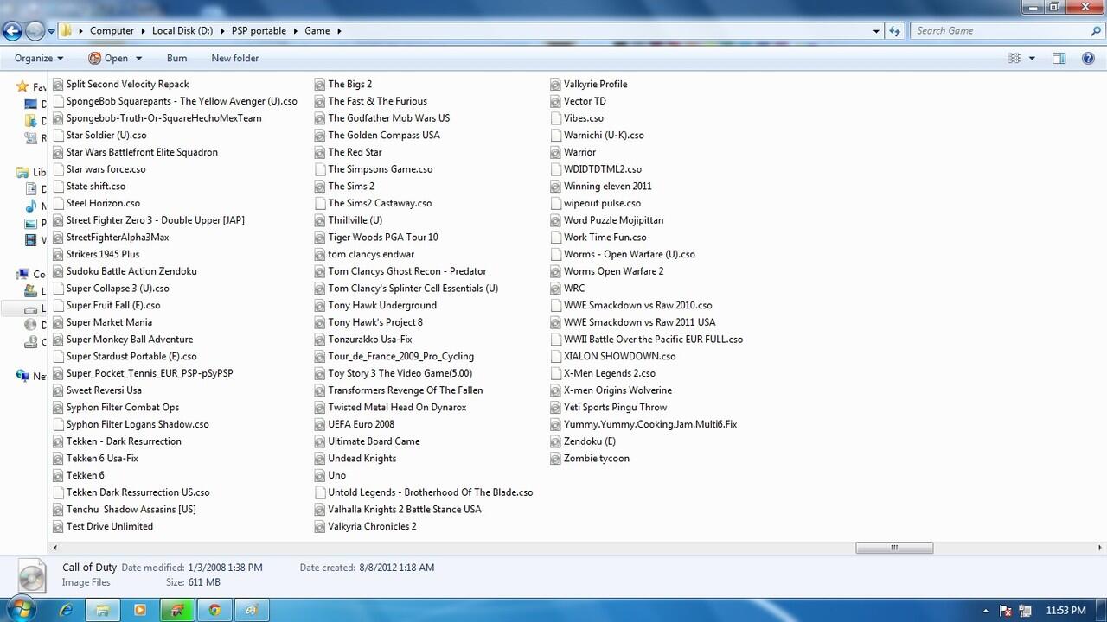This screenshot has width=1107, height=622.
Task: Click the Zombie tycoon disc icon
Action: 556,459
